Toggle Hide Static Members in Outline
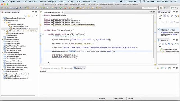 tap(172, 44)
